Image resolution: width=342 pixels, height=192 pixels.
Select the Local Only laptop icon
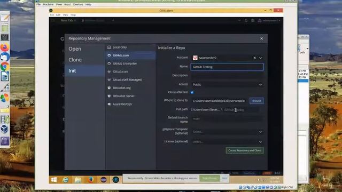pos(109,47)
